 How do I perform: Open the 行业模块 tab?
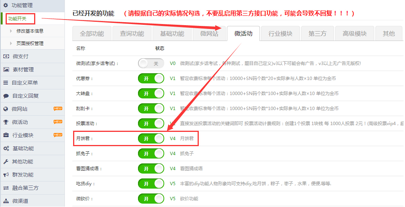click(280, 33)
